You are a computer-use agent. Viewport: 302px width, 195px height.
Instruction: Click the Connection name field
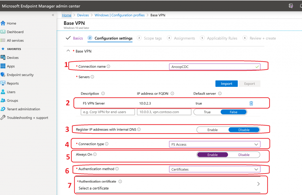tap(215, 67)
